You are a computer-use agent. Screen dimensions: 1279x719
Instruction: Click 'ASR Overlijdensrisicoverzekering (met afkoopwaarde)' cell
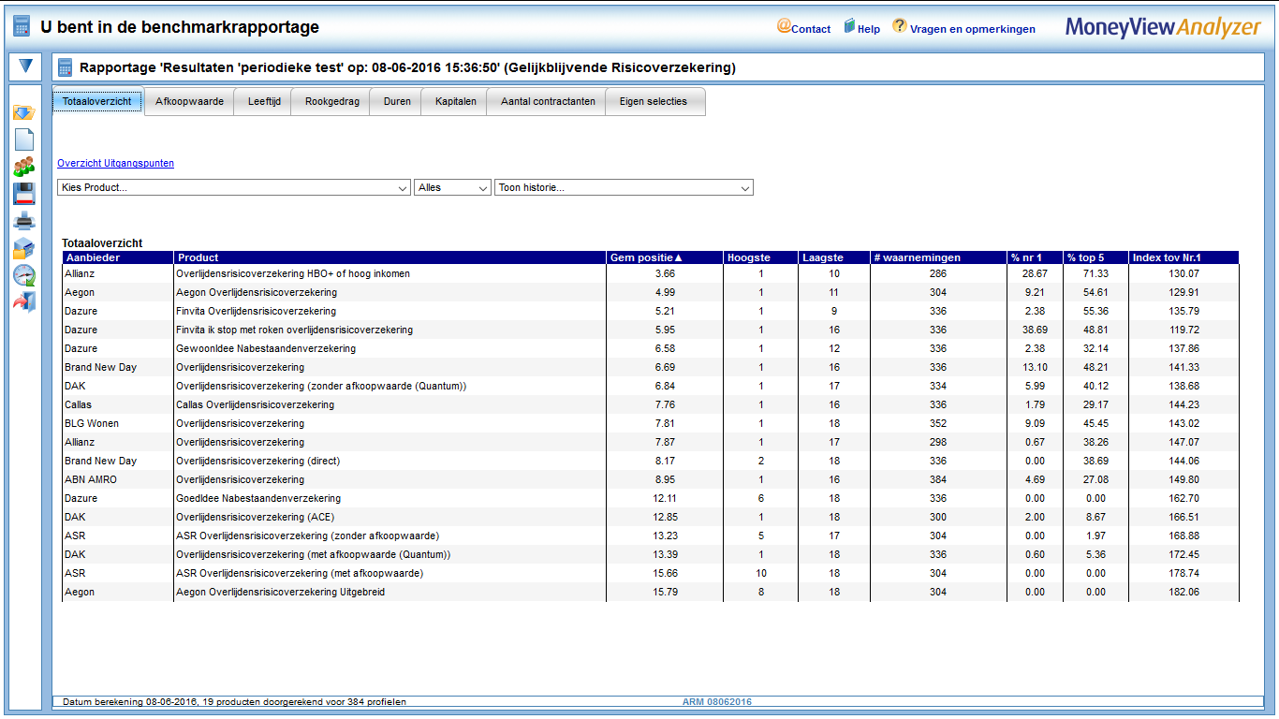coord(390,573)
